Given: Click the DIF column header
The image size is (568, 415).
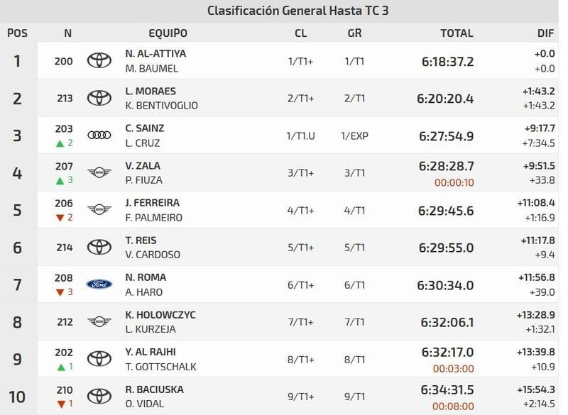Looking at the screenshot, I should tap(546, 33).
